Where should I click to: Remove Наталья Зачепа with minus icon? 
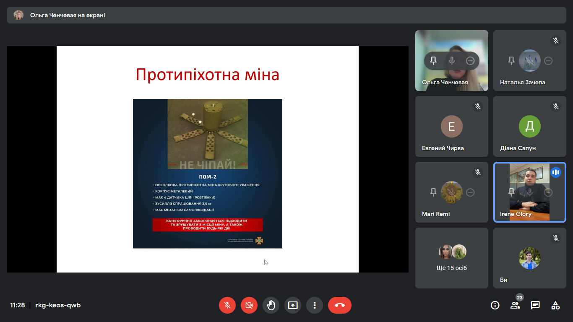(x=548, y=61)
